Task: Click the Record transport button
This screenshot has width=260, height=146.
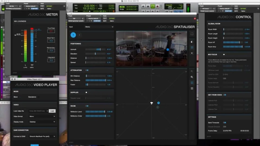Action: pos(157,6)
